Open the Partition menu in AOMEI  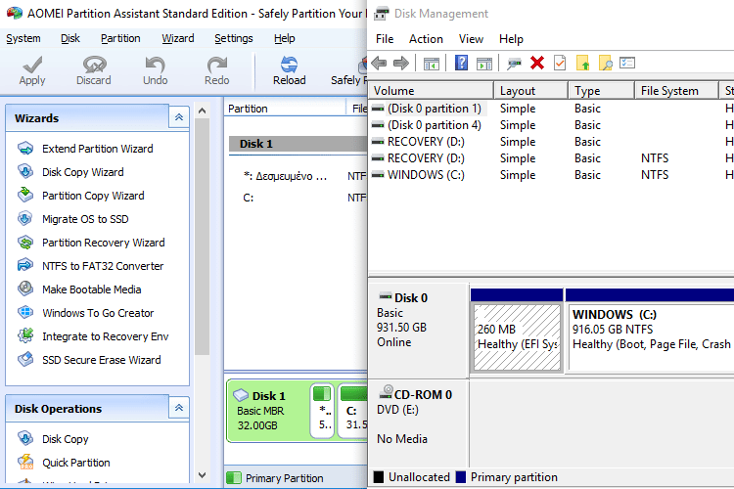tap(120, 38)
